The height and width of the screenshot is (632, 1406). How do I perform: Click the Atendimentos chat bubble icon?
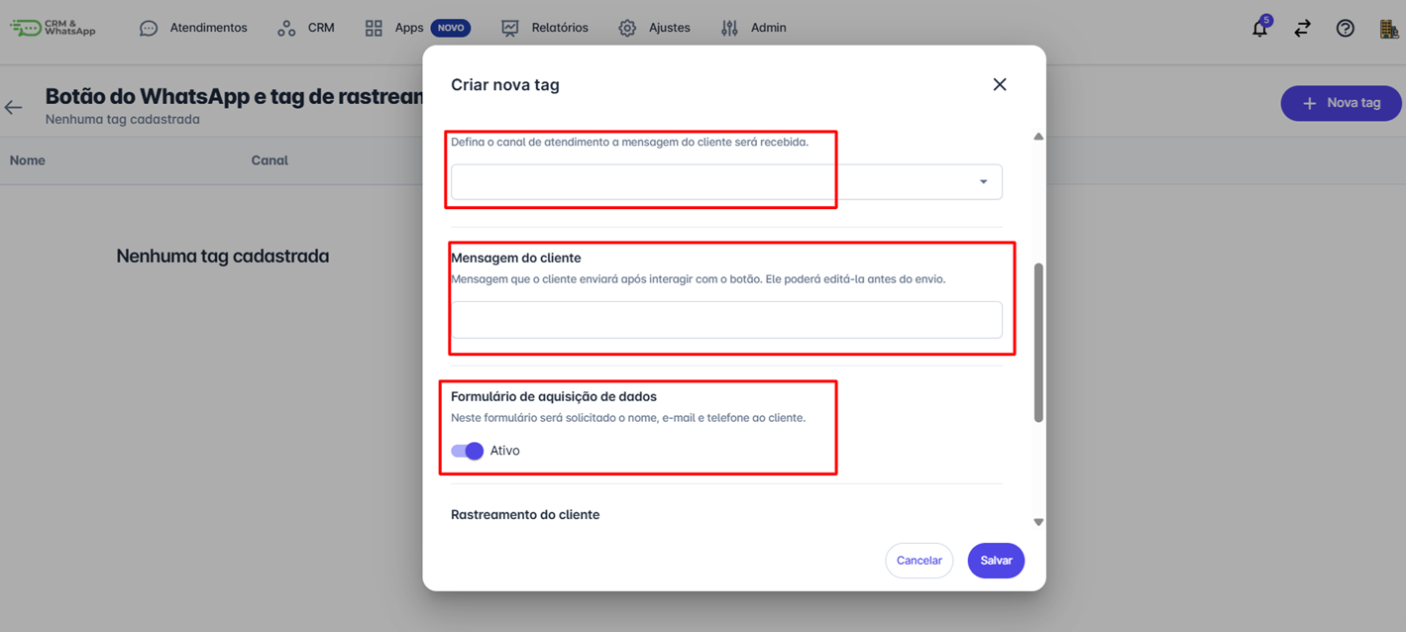[x=149, y=29]
